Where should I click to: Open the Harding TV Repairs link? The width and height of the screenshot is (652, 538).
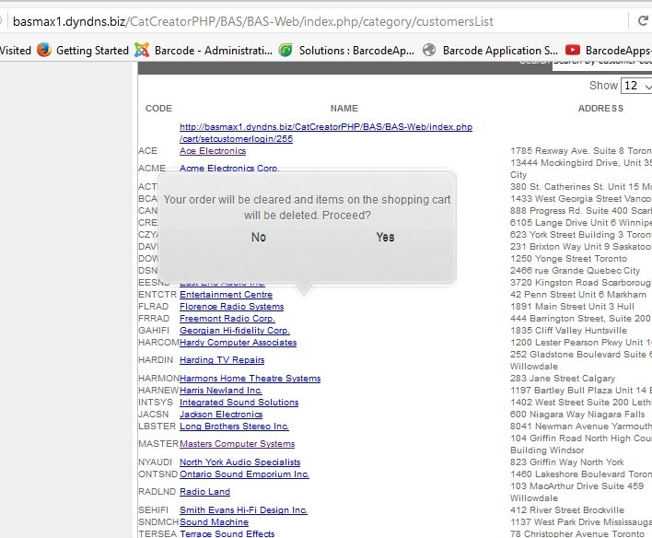point(222,360)
